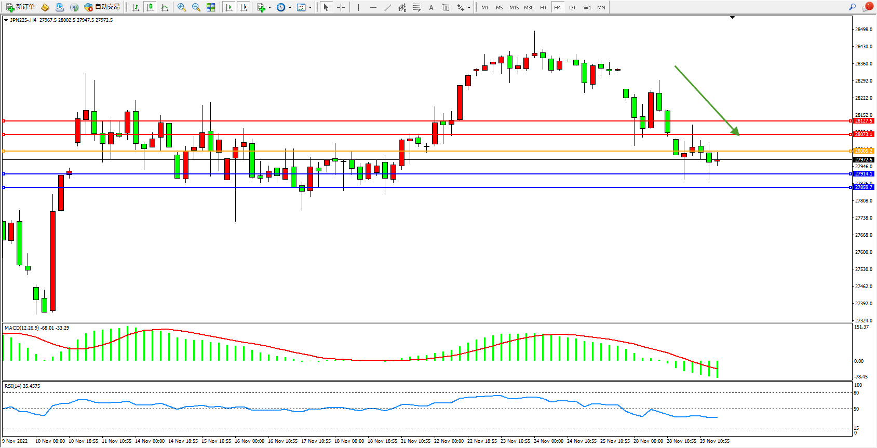Select candlestick chart mode

click(x=150, y=7)
